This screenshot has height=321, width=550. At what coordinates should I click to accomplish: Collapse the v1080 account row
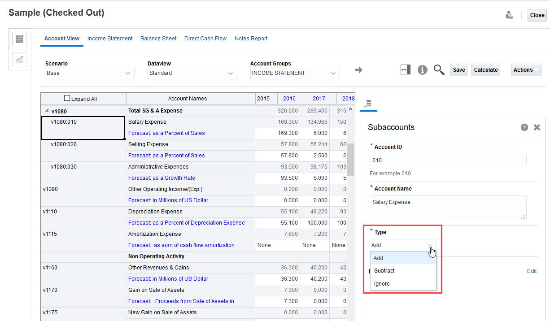click(47, 110)
